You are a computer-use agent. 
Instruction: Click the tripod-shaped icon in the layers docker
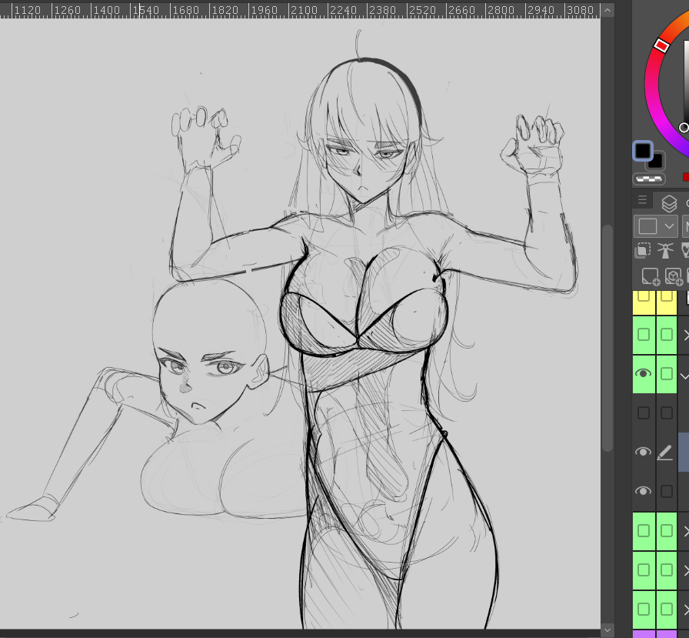click(x=665, y=250)
